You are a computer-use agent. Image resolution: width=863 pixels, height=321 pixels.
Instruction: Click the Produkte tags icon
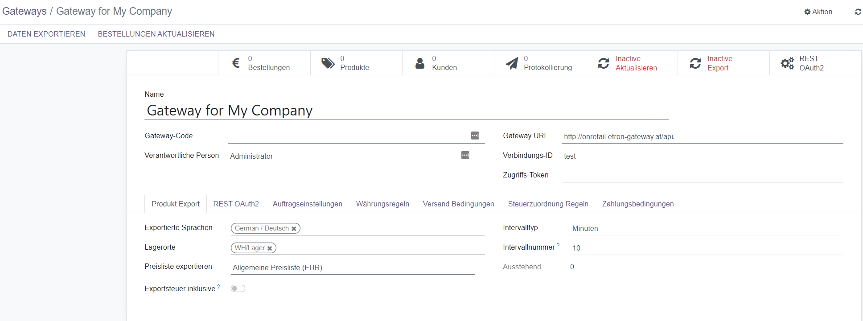point(328,63)
